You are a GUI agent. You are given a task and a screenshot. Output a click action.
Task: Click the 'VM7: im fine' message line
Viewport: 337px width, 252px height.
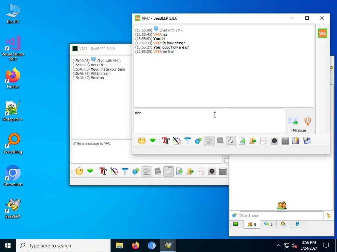154,52
